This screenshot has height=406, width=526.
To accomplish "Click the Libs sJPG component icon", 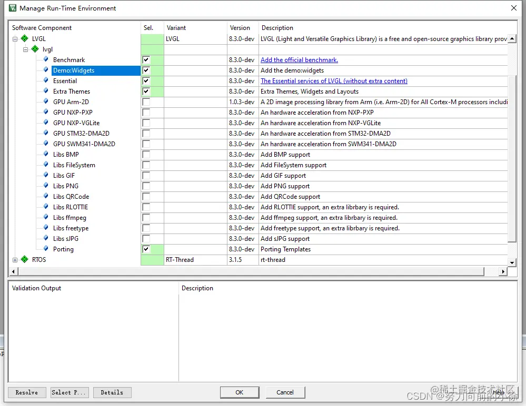I will coord(46,238).
